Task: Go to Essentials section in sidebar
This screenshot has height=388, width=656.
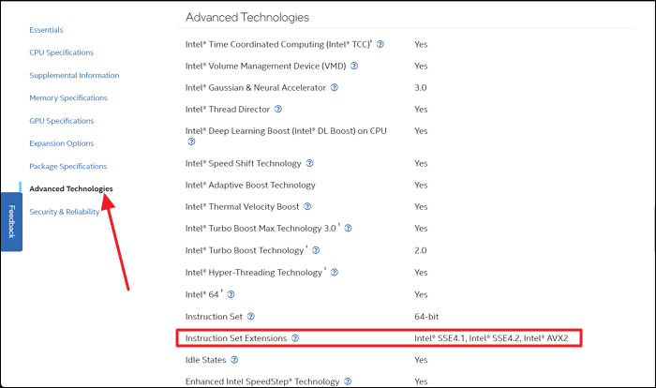Action: tap(46, 30)
